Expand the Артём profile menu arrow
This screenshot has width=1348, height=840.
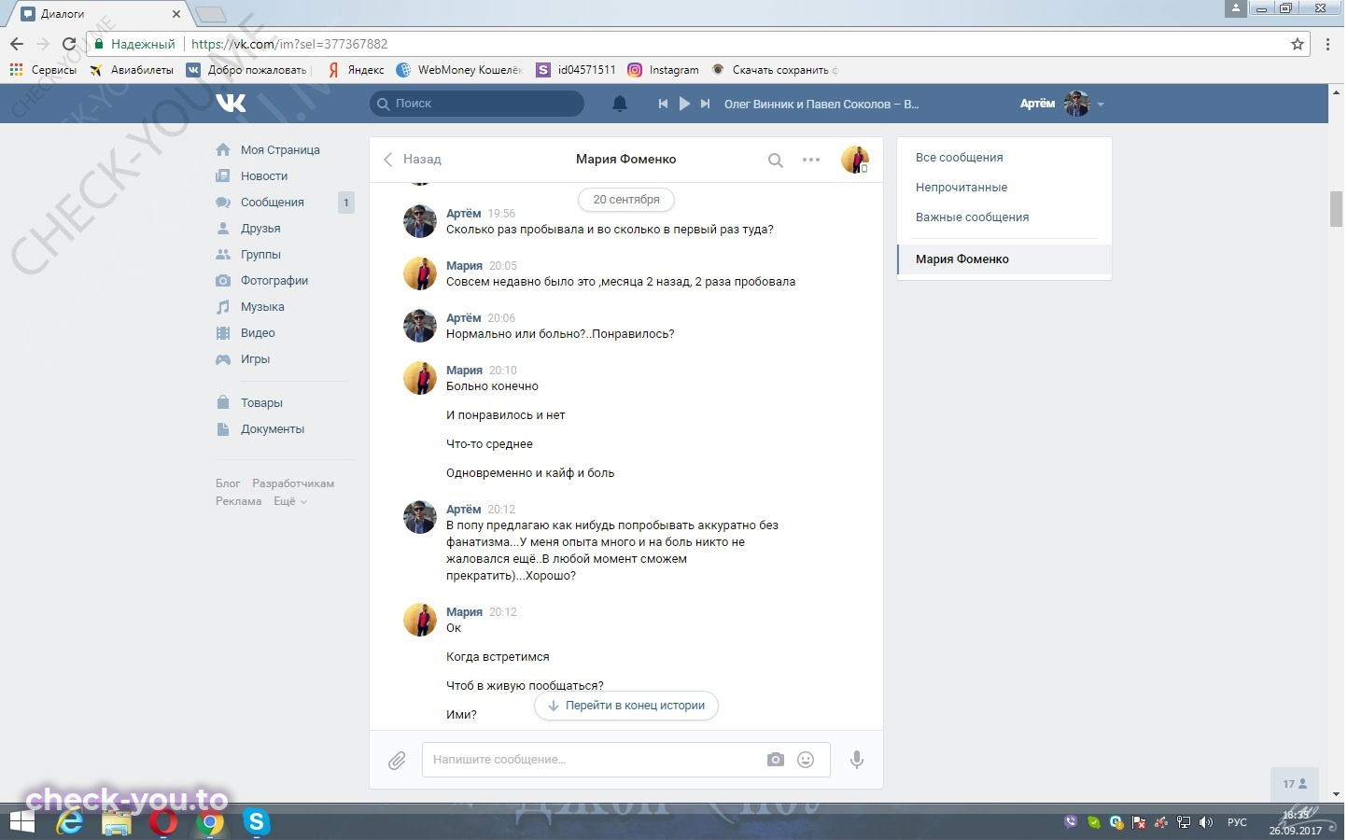pyautogui.click(x=1101, y=105)
